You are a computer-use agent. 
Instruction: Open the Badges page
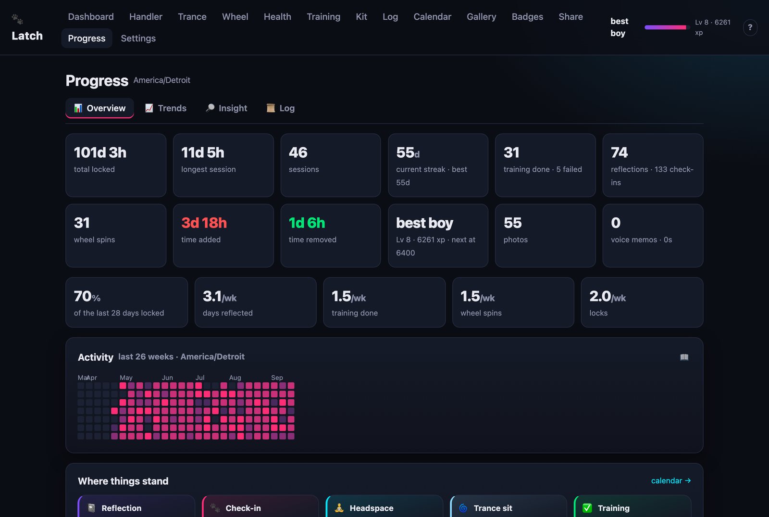pos(527,17)
